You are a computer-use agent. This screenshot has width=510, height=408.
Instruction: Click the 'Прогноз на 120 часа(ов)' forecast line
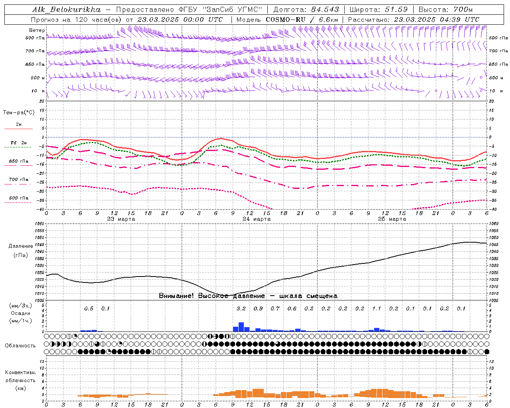77,19
